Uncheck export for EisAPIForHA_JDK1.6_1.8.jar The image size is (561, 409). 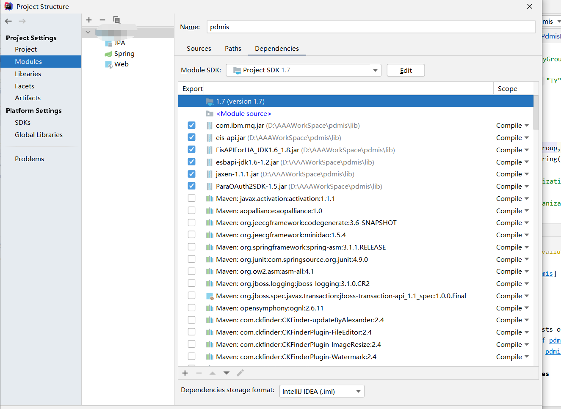tap(192, 150)
